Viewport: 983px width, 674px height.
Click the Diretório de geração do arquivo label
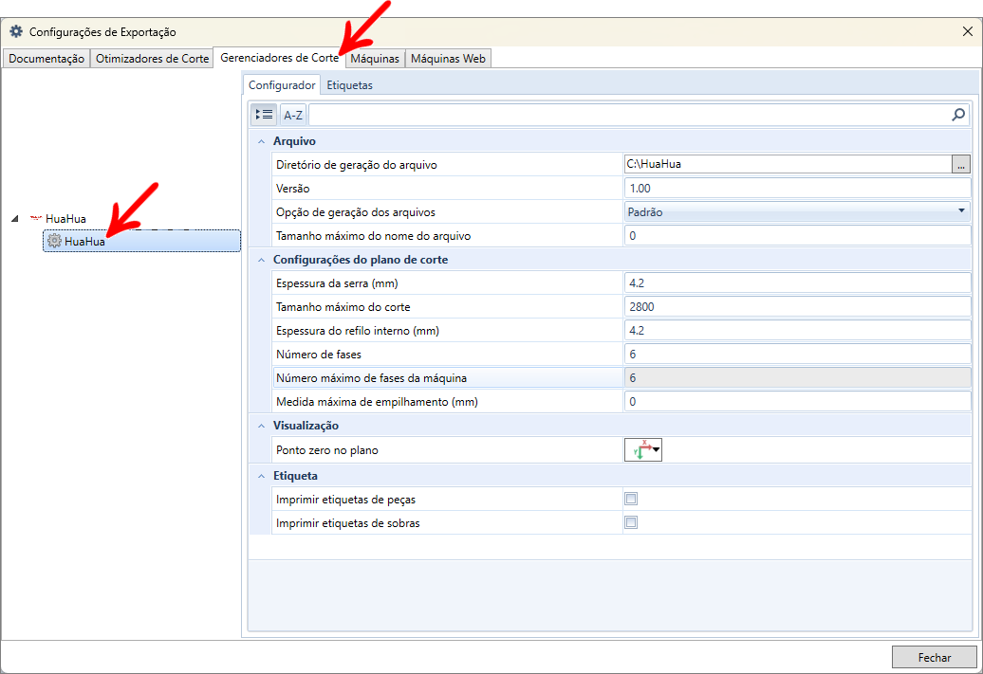[356, 165]
